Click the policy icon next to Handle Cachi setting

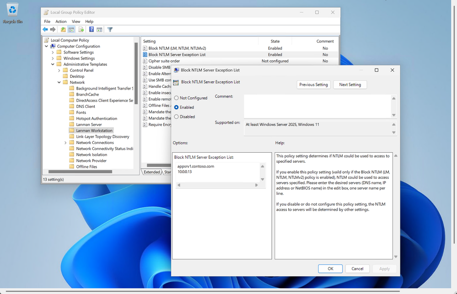(145, 86)
